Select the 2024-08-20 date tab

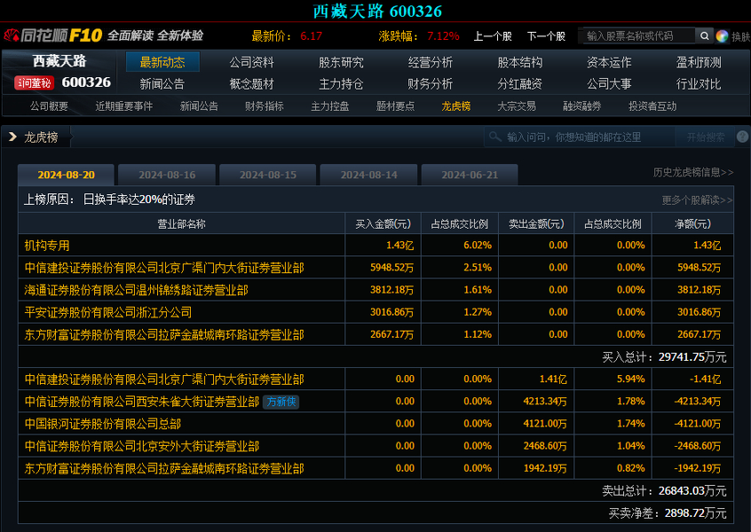pos(66,175)
